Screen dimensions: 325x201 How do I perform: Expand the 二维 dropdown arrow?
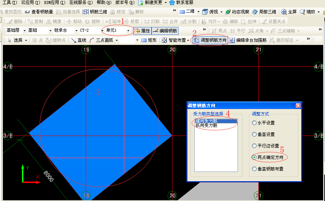198,12
